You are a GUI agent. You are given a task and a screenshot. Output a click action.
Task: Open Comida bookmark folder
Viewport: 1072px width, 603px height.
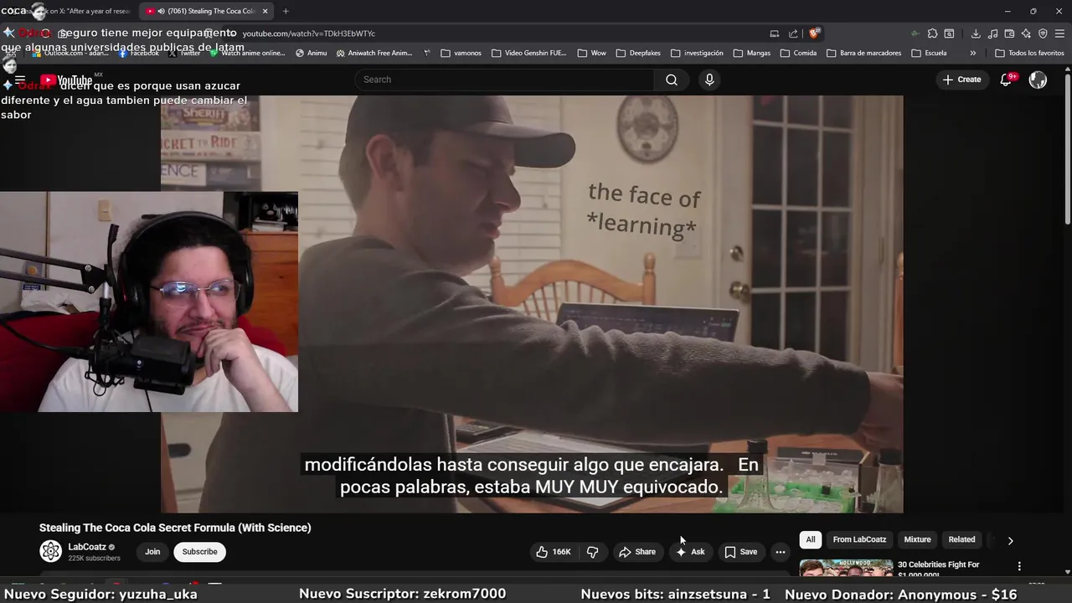click(x=798, y=53)
